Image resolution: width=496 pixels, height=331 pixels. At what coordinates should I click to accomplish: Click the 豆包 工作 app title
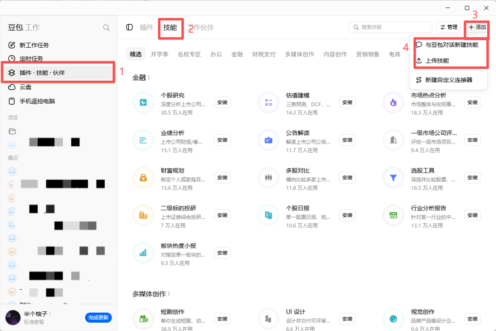pos(24,28)
